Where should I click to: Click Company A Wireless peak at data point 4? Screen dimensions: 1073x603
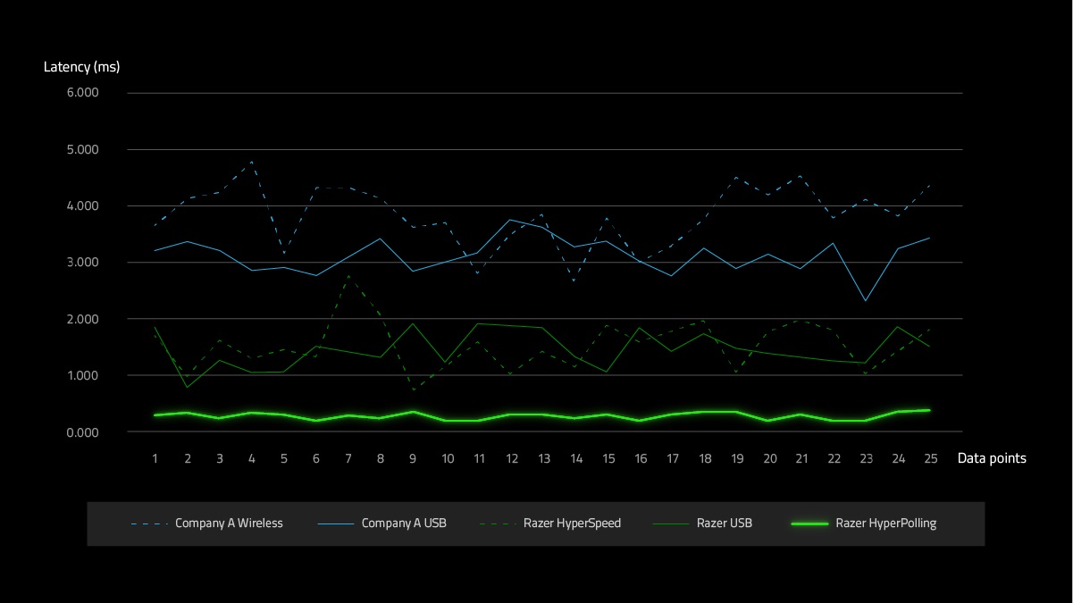252,162
